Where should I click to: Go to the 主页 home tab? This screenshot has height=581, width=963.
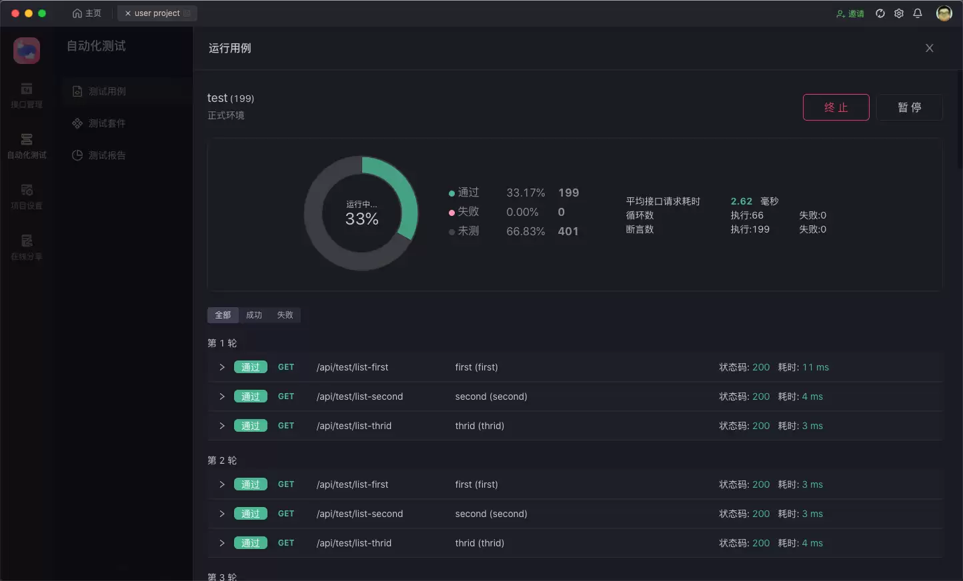pos(87,13)
